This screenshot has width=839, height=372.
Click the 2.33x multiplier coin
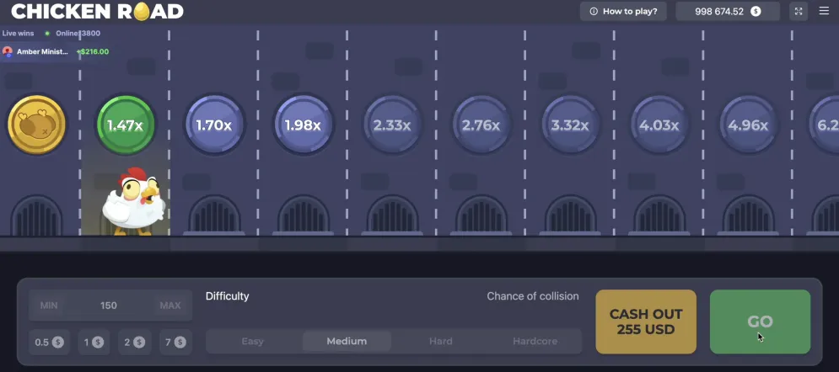pos(392,125)
